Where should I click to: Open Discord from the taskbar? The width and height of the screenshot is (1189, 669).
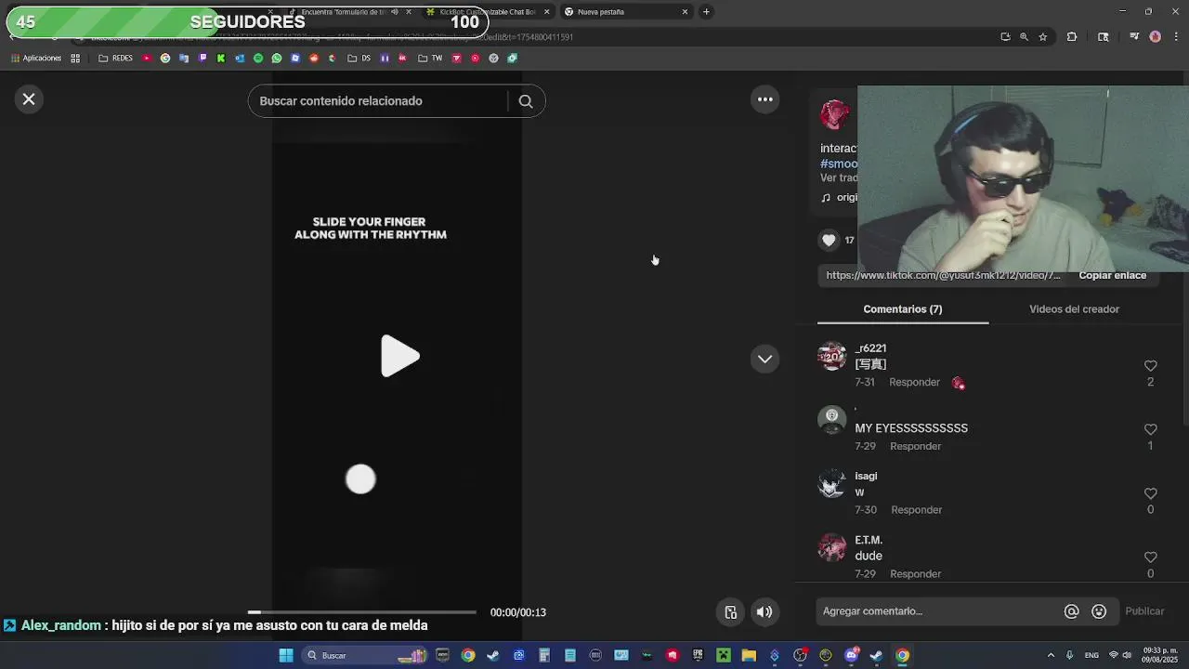851,656
